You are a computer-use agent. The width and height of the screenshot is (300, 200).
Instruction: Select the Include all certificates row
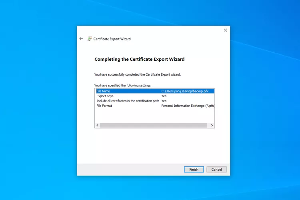(128, 101)
